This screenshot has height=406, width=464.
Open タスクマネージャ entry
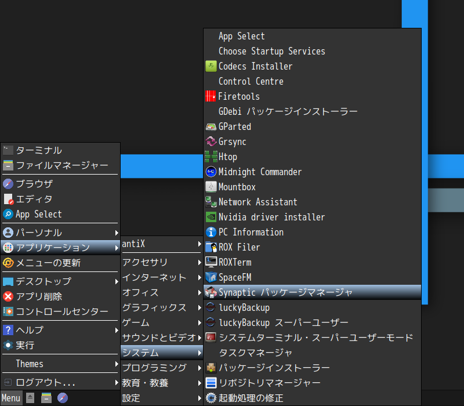click(312, 353)
